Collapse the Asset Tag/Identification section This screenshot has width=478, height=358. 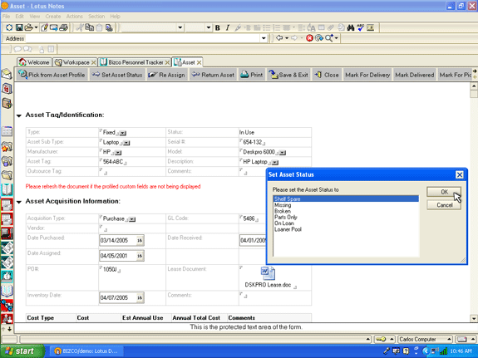tap(19, 115)
